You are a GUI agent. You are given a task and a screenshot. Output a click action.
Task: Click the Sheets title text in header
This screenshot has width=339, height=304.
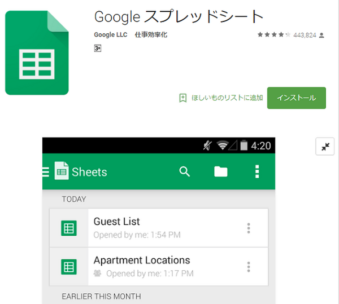pos(89,172)
